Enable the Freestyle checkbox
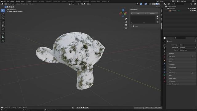Image resolution: width=197 pixels, height=111 pixels. 169,81
